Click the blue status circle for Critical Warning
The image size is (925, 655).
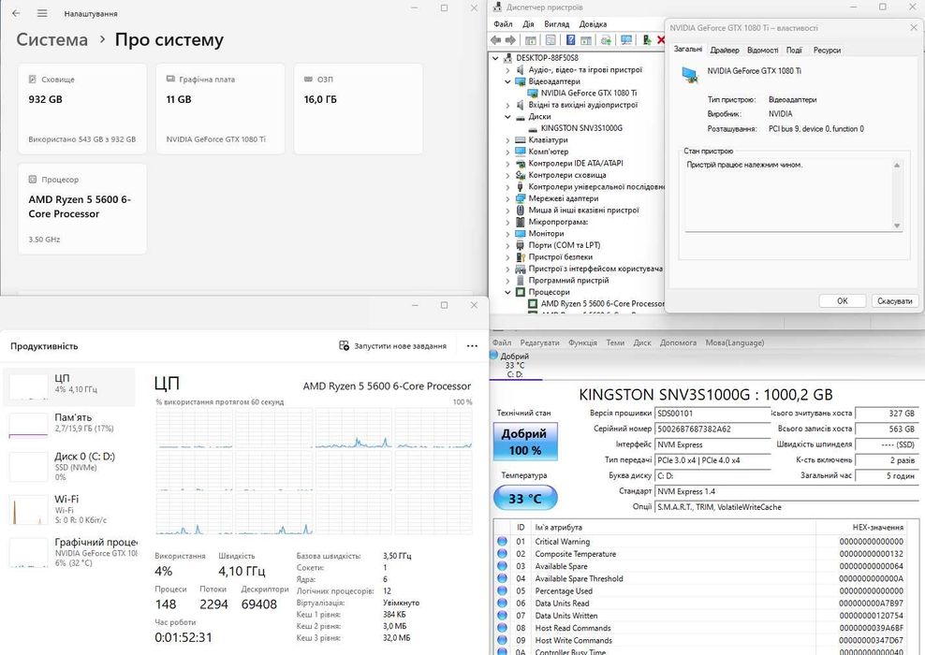pyautogui.click(x=502, y=541)
